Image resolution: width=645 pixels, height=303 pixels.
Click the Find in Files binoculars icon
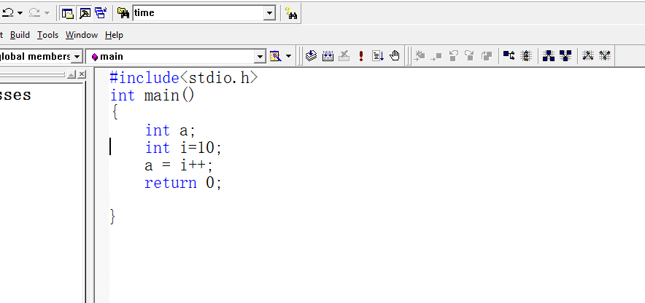click(x=123, y=13)
